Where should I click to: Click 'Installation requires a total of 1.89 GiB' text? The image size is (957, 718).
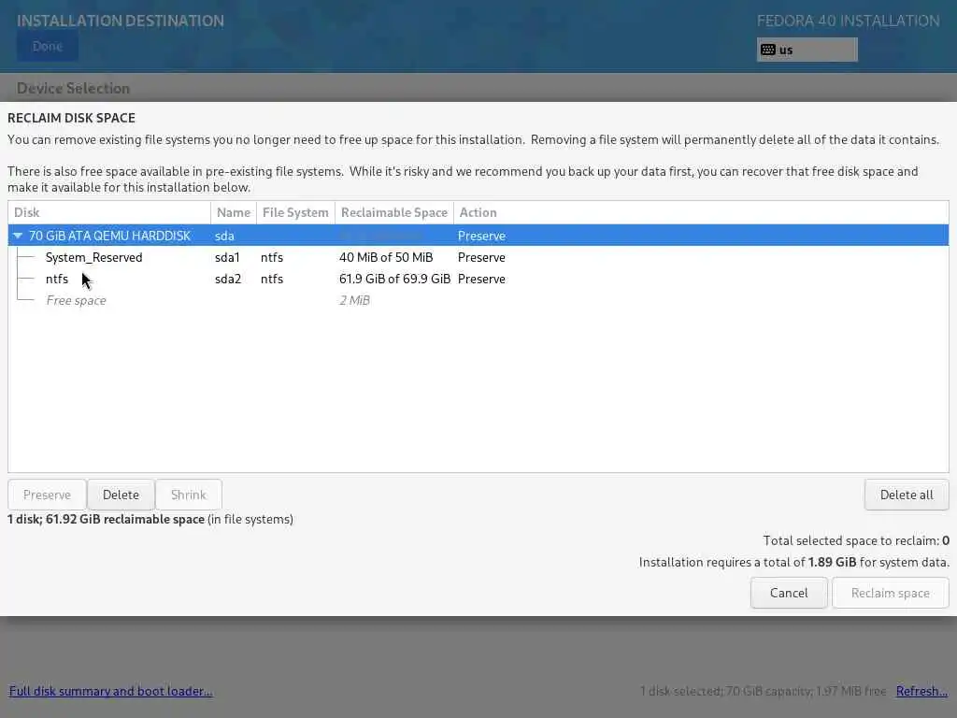click(x=748, y=562)
